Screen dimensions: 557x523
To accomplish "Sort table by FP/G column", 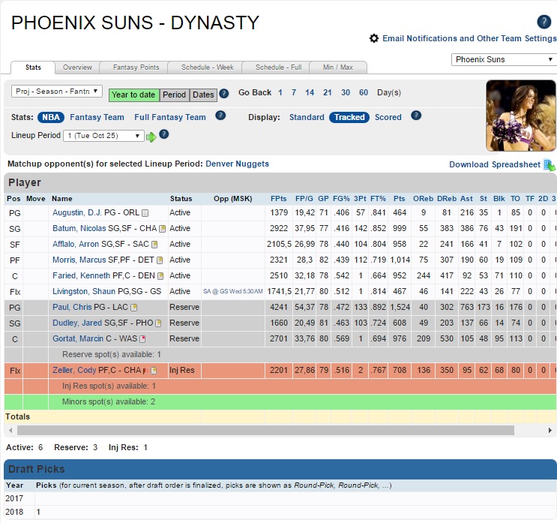I will pos(304,199).
